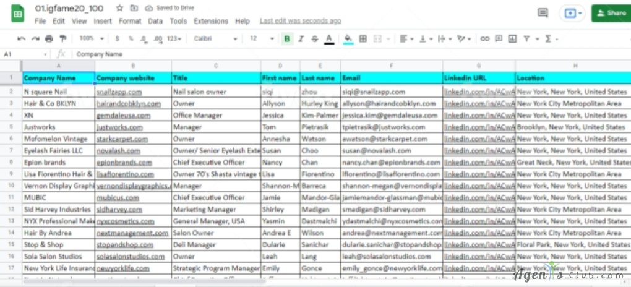Screen dimensions: 631x287
Task: Click the present to meeting icon
Action: click(570, 13)
